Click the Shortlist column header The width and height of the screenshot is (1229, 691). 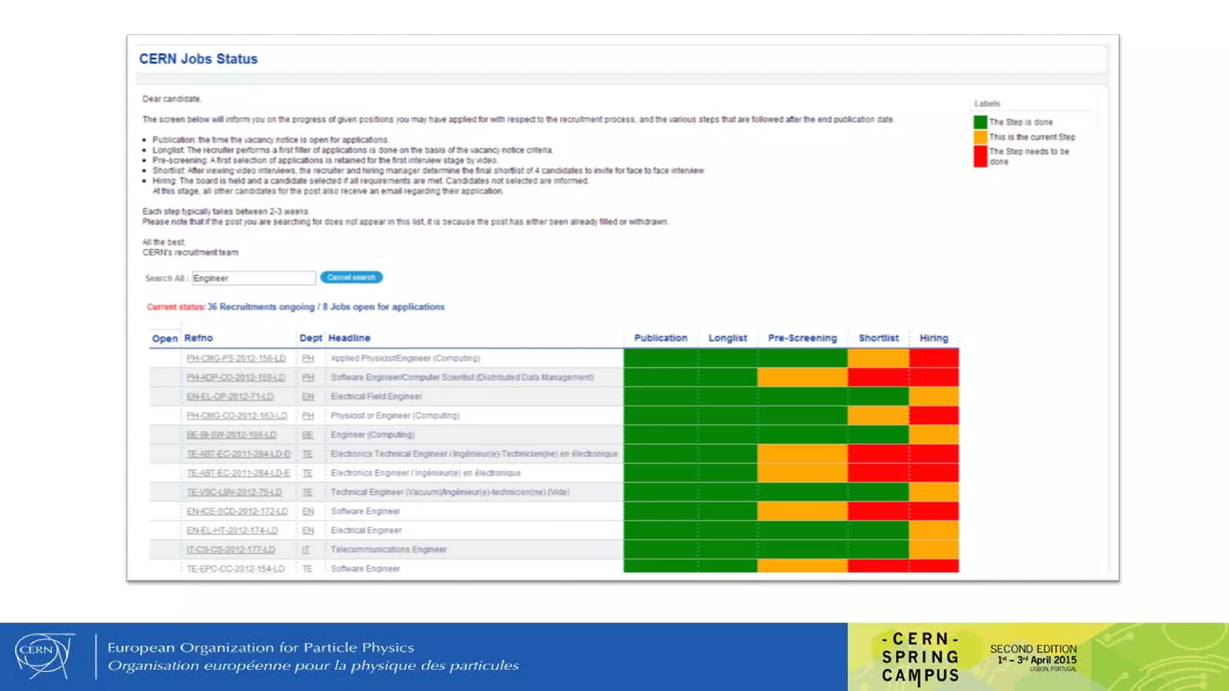pyautogui.click(x=878, y=338)
